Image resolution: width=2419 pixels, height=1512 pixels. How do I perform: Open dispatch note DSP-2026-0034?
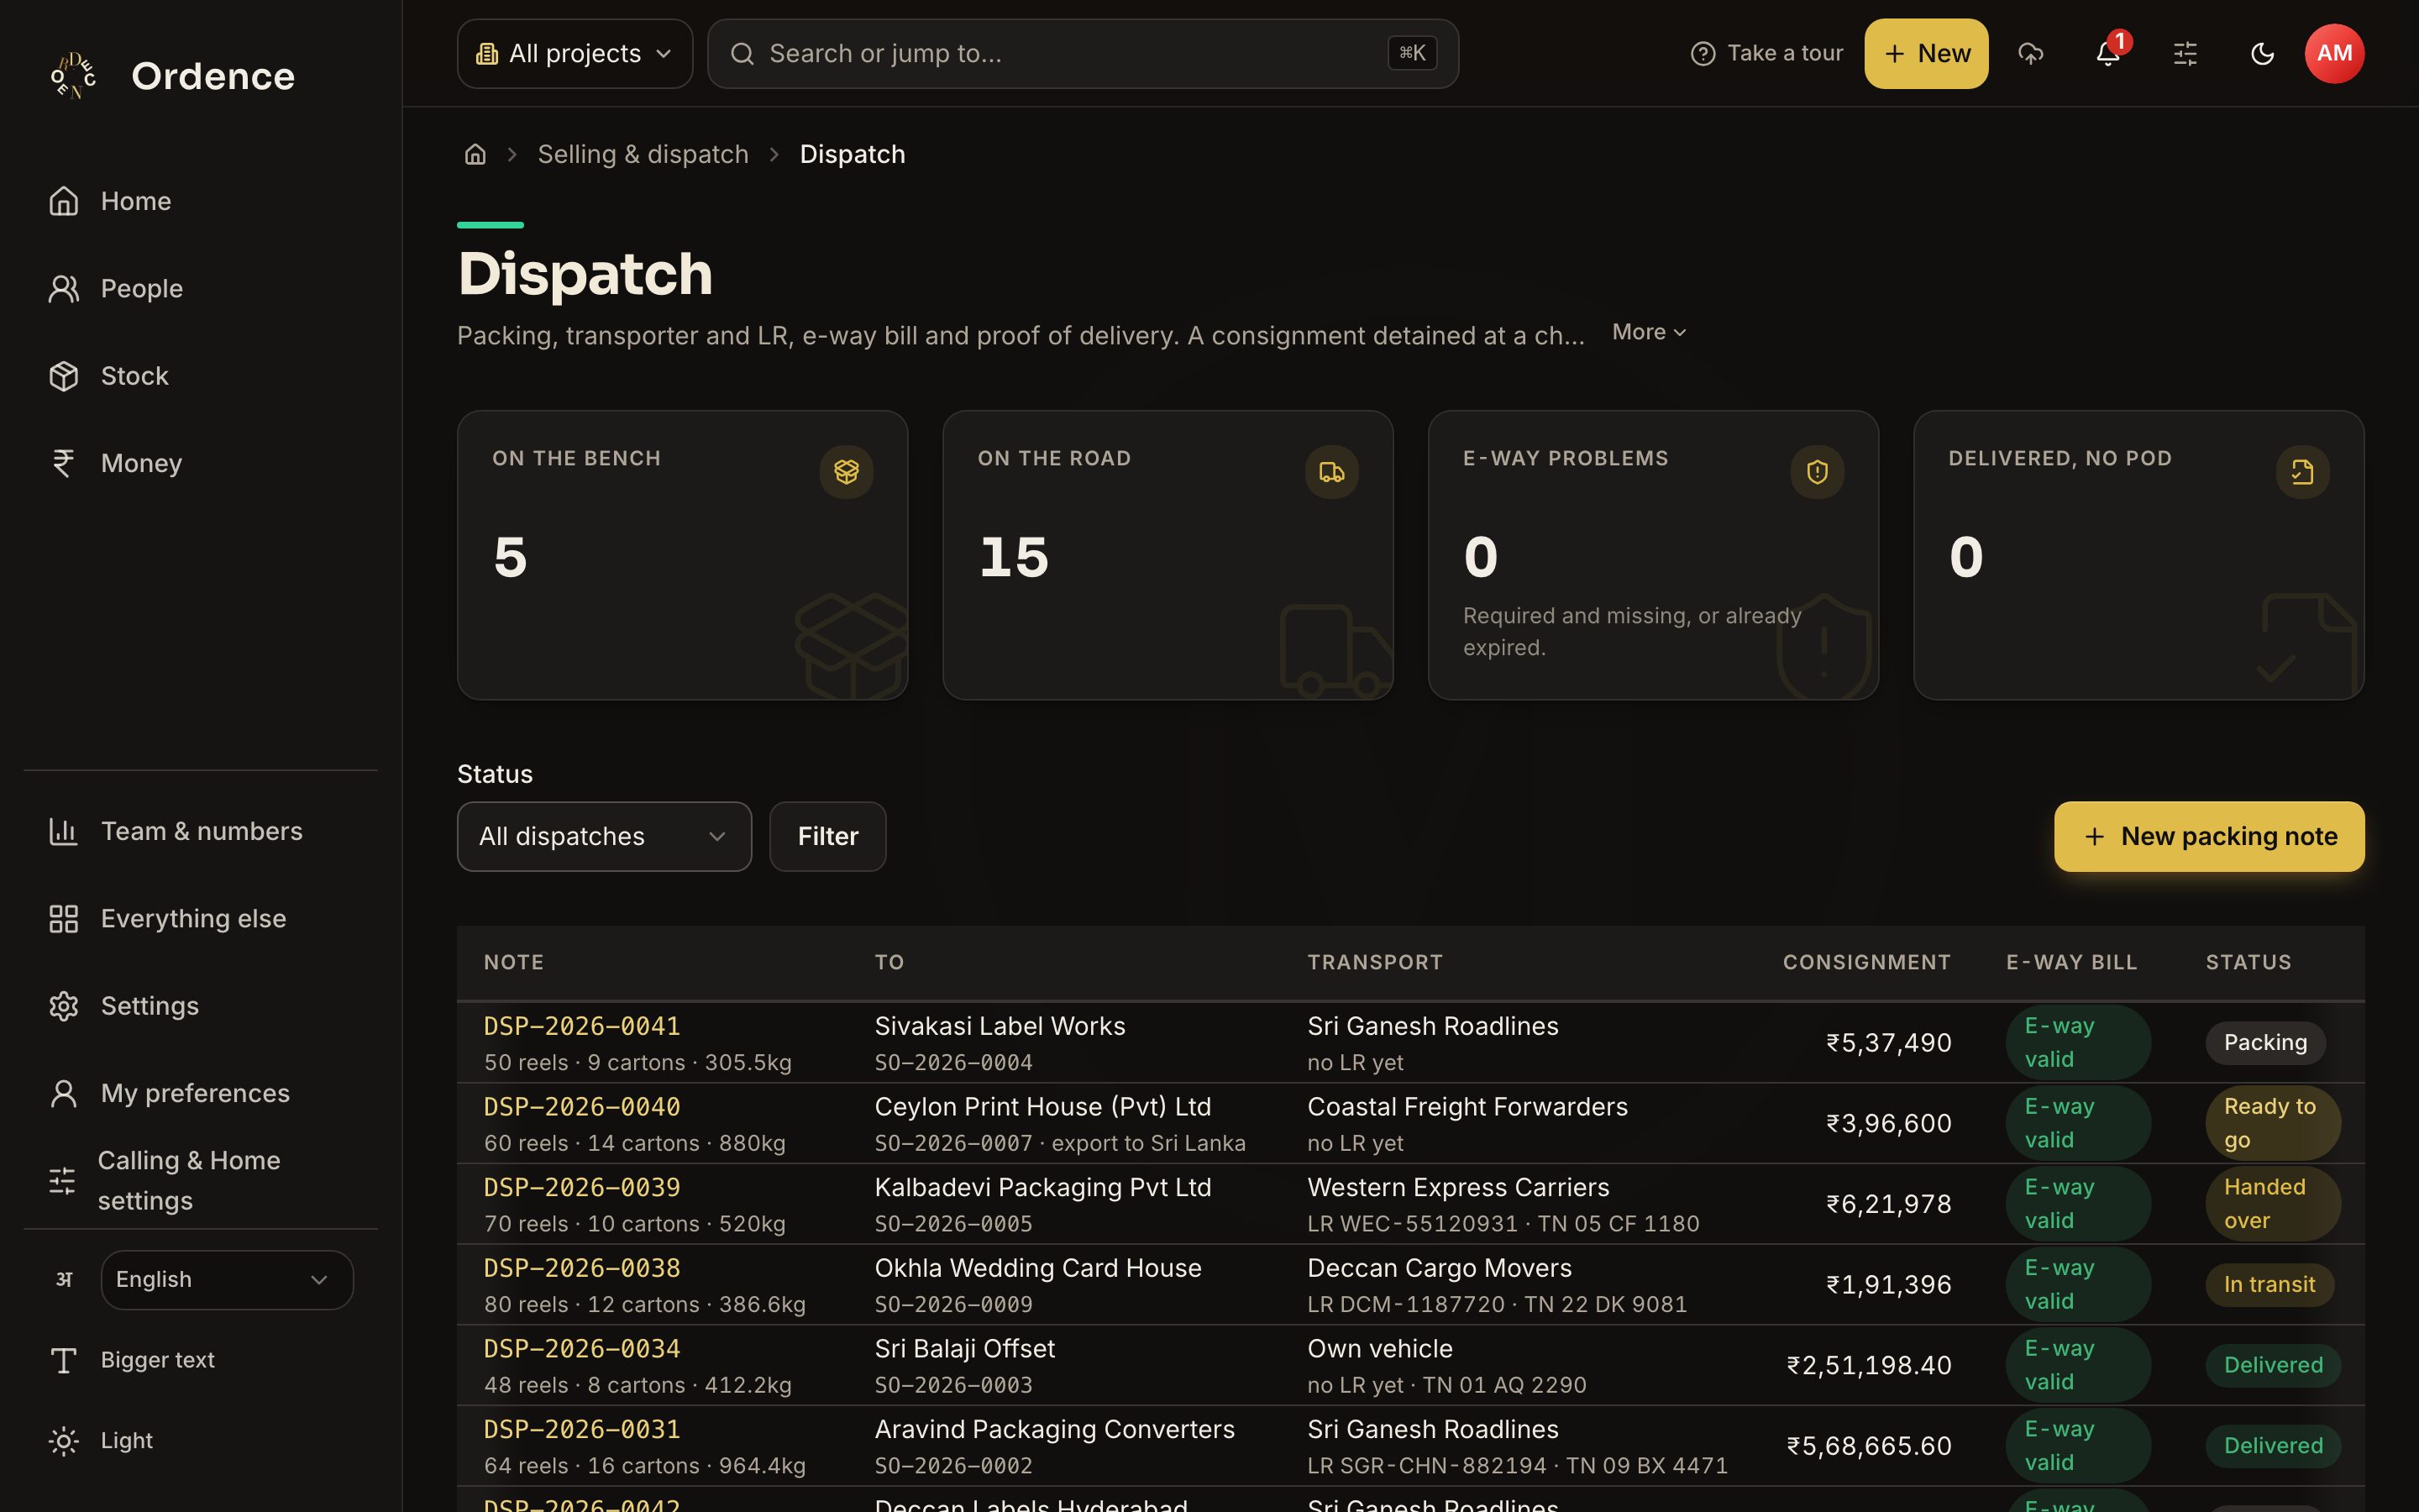pyautogui.click(x=582, y=1349)
